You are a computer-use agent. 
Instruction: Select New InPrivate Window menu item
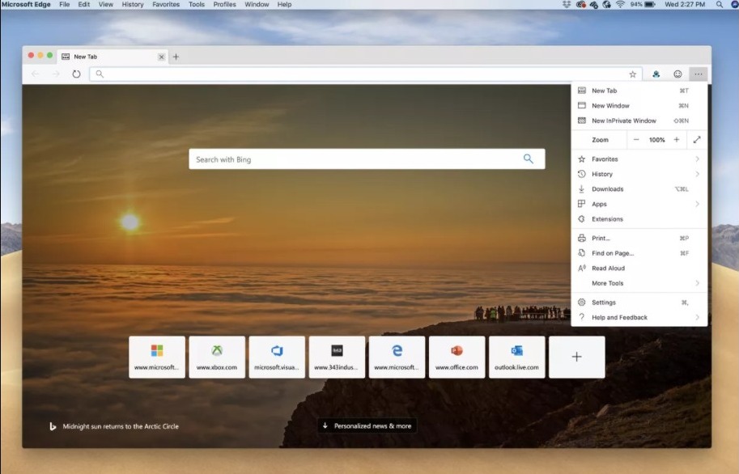[x=623, y=121]
